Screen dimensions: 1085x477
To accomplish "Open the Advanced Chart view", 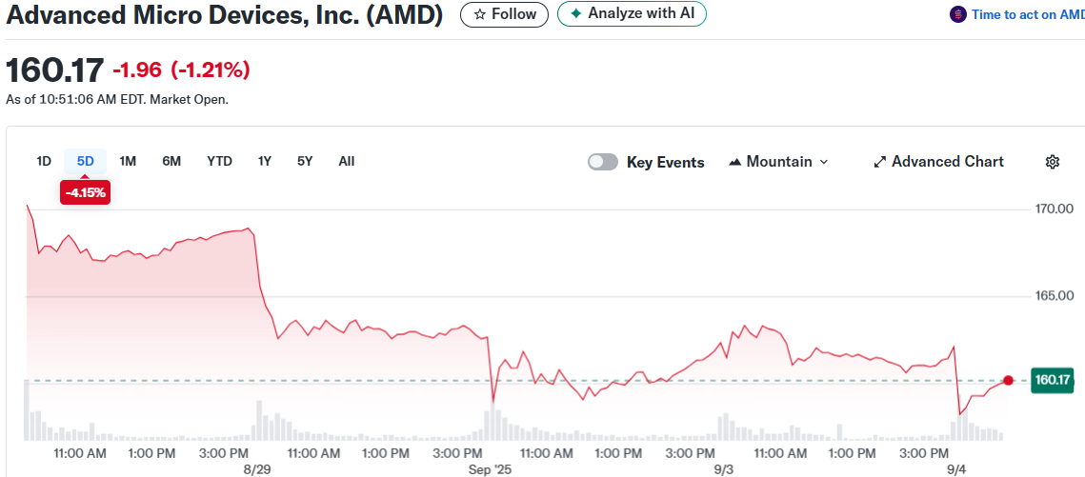I will (x=939, y=162).
